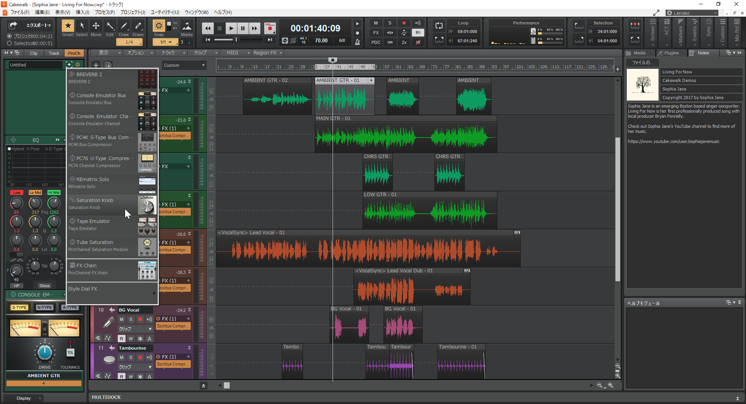746x404 pixels.
Task: Open the Marks tool
Action: click(x=187, y=26)
